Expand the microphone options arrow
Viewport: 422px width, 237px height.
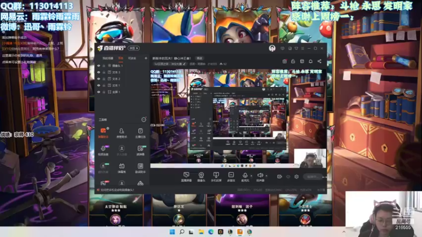click(252, 176)
